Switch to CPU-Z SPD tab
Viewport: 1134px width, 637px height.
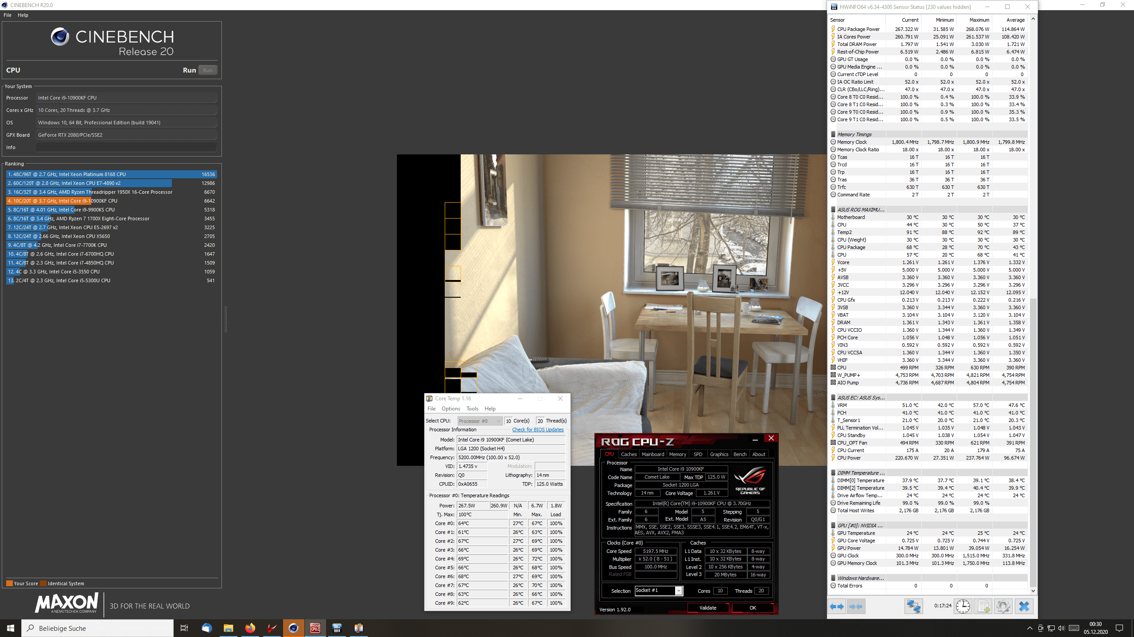click(698, 454)
